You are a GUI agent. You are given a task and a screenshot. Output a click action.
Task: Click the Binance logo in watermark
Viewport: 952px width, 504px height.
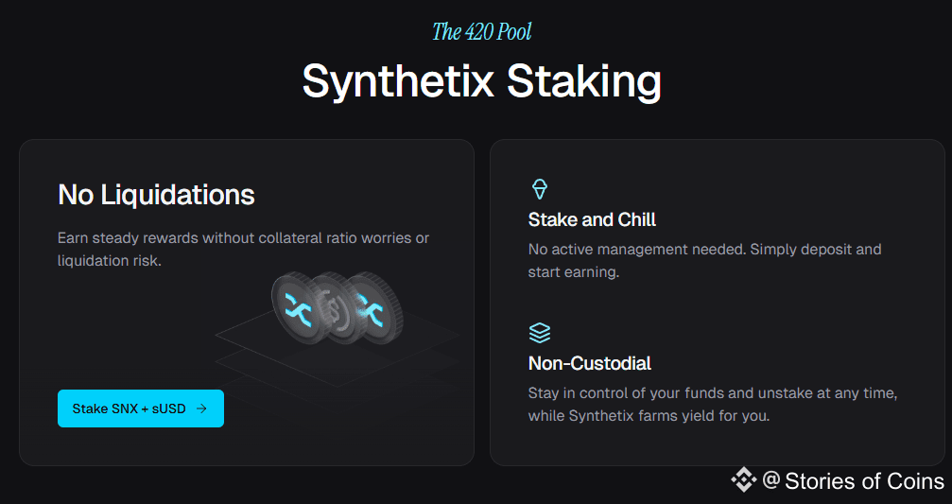pos(743,480)
